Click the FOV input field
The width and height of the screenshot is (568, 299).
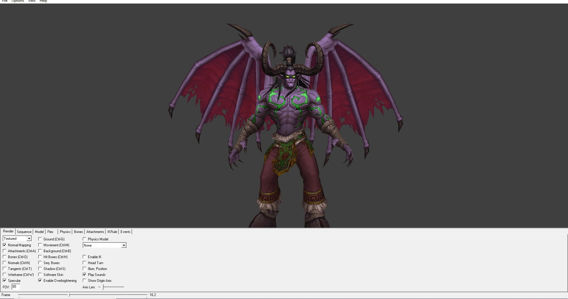(x=16, y=287)
